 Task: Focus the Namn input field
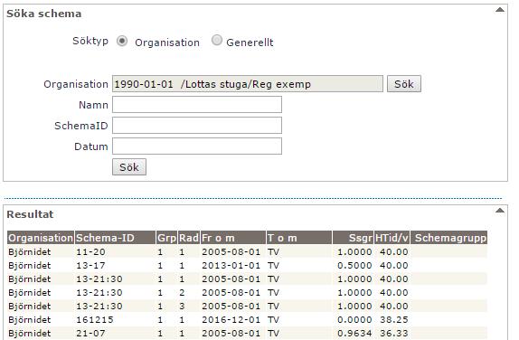(x=197, y=105)
